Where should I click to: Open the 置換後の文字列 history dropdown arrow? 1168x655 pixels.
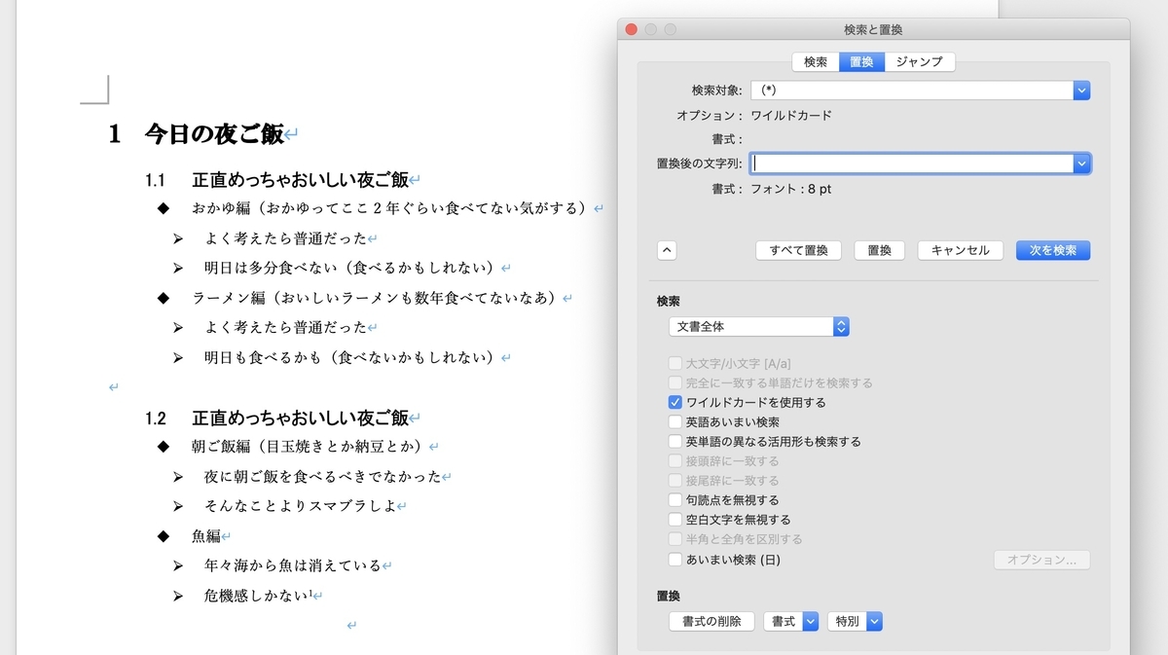tap(1080, 163)
